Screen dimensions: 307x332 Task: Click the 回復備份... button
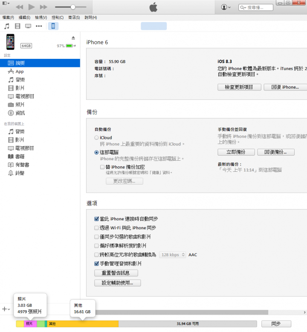tap(276, 152)
